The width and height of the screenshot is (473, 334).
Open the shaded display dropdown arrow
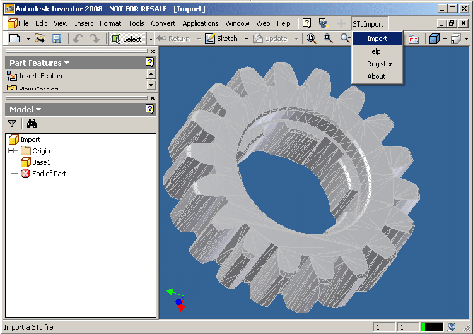[x=445, y=39]
